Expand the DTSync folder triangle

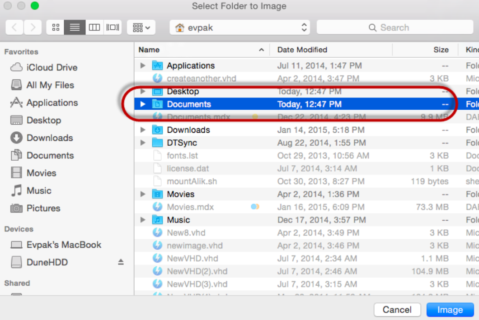[143, 143]
